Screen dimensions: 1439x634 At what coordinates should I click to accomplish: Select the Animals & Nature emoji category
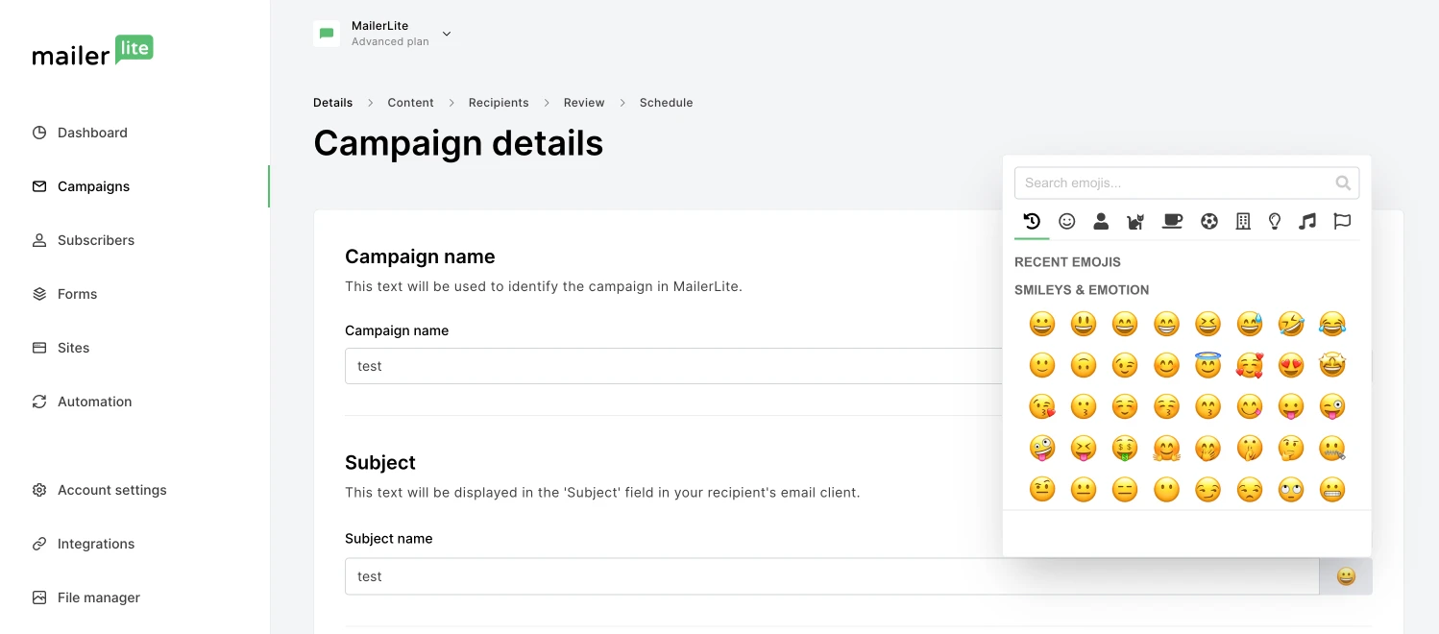(1135, 222)
